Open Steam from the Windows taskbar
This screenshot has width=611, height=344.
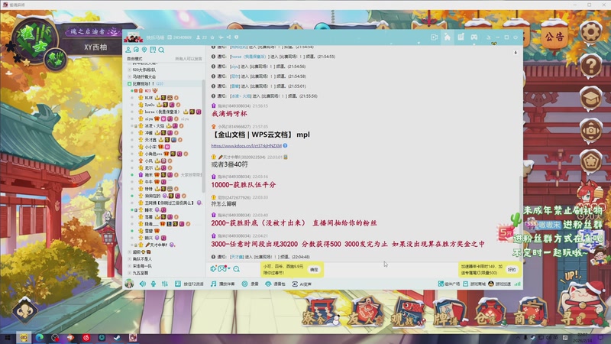117,338
